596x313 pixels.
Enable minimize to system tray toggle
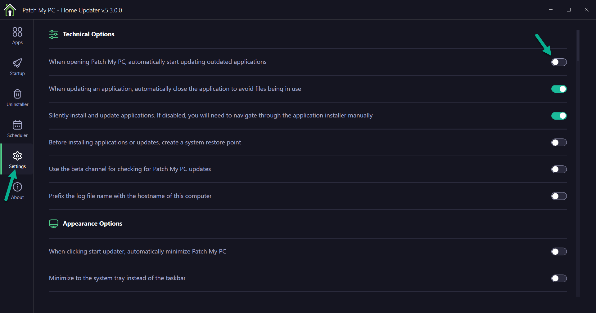click(559, 278)
